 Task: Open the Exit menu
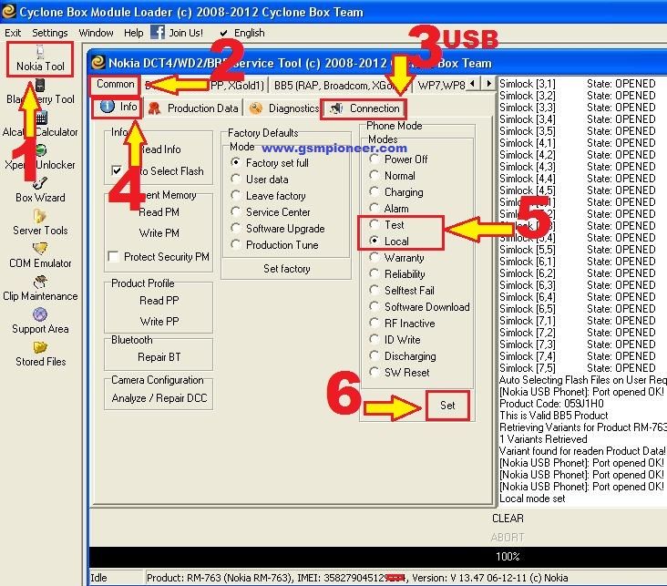pyautogui.click(x=13, y=33)
